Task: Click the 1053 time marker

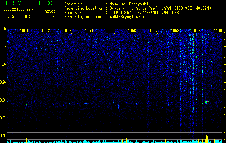Action: tap(67, 31)
